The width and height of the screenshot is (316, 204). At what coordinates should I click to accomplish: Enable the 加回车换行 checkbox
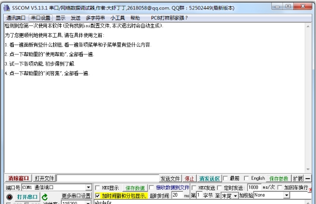pyautogui.click(x=280, y=188)
